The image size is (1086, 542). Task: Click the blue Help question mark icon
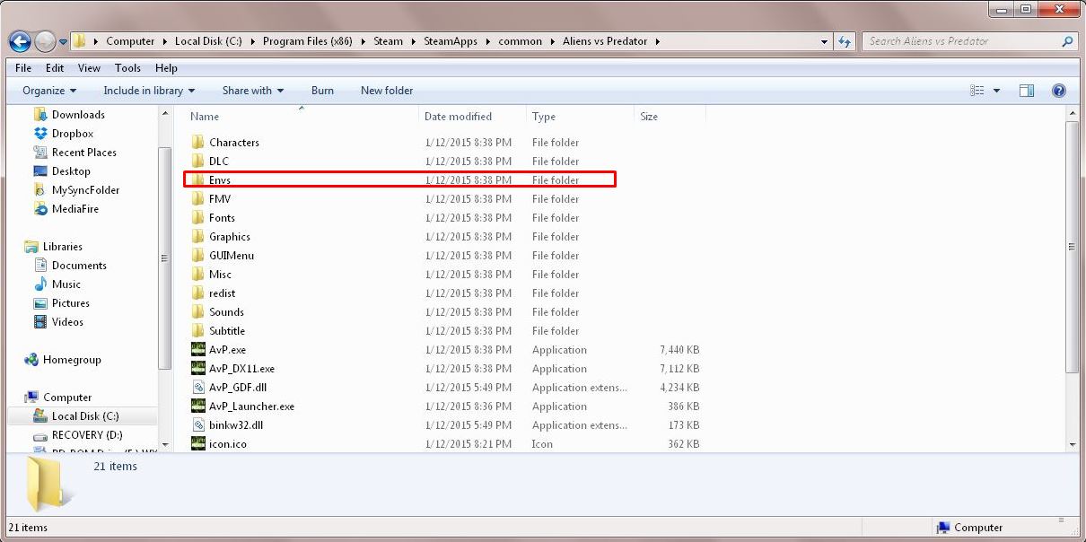(x=1058, y=91)
